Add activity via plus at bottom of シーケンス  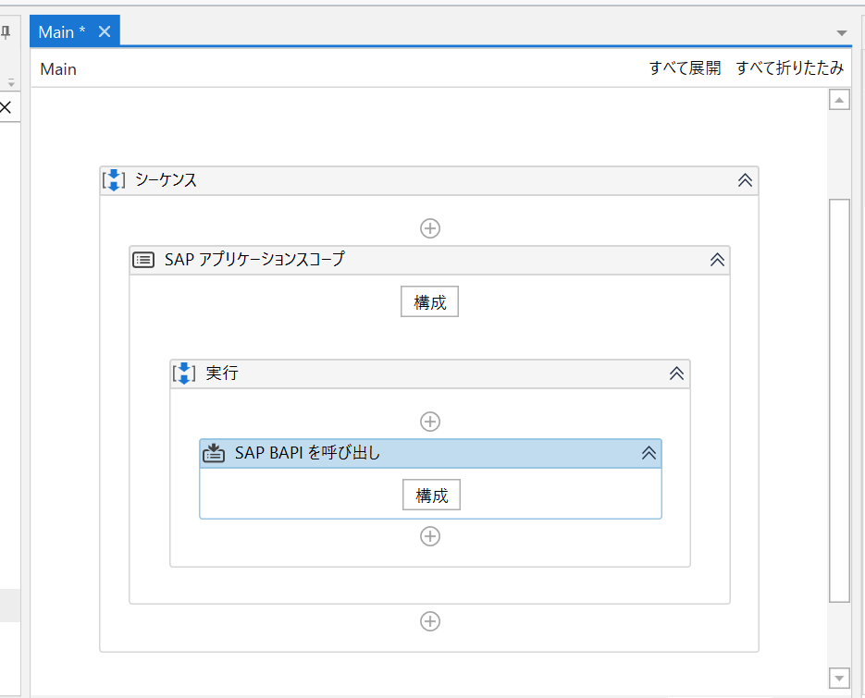pos(430,621)
